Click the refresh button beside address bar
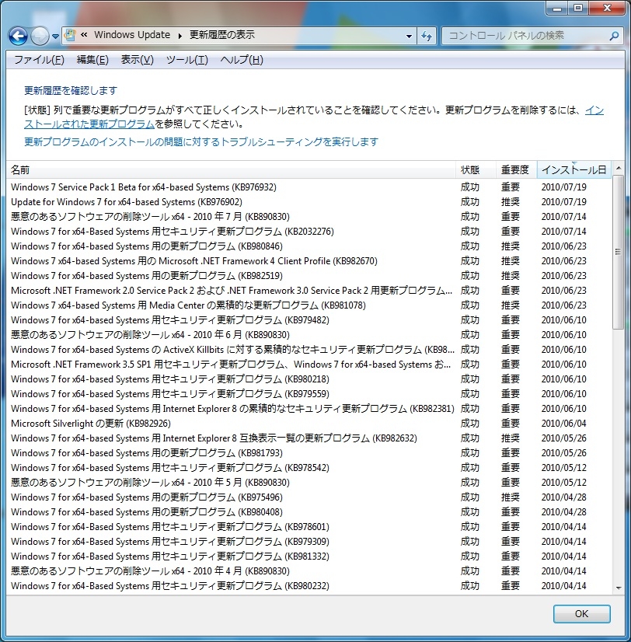The width and height of the screenshot is (631, 642). [427, 36]
